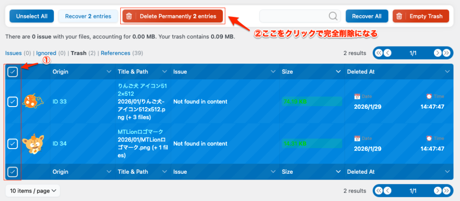The height and width of the screenshot is (201, 460).
Task: Open the References tab
Action: 115,53
